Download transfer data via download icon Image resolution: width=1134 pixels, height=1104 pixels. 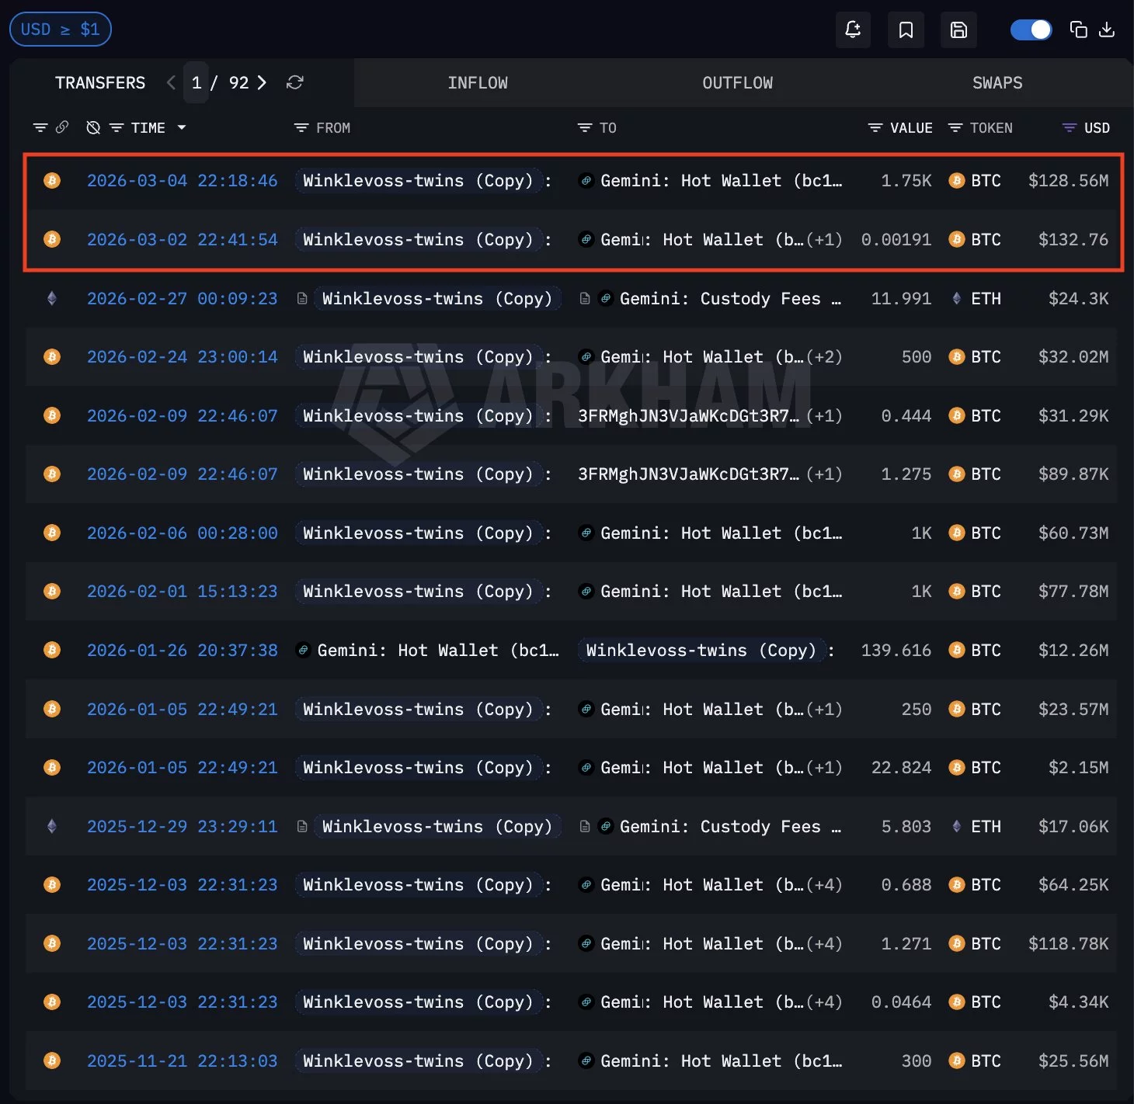point(1107,29)
